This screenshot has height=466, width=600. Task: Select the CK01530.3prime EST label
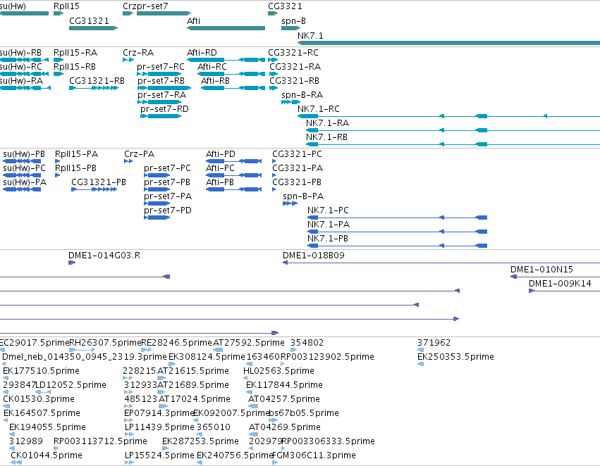click(39, 399)
